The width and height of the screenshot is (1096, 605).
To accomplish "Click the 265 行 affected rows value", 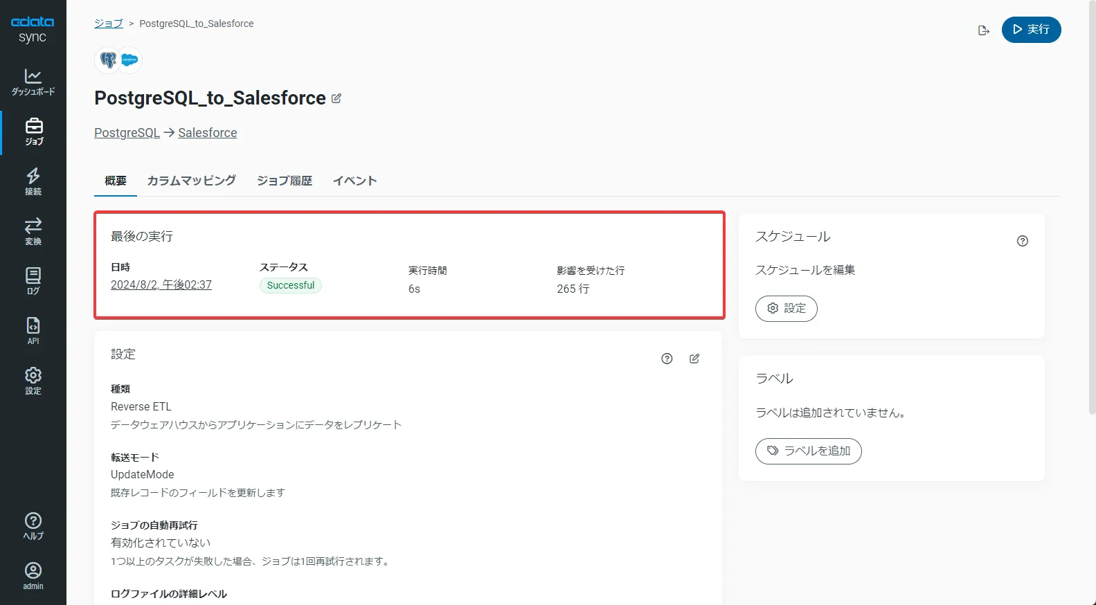I will pyautogui.click(x=573, y=289).
